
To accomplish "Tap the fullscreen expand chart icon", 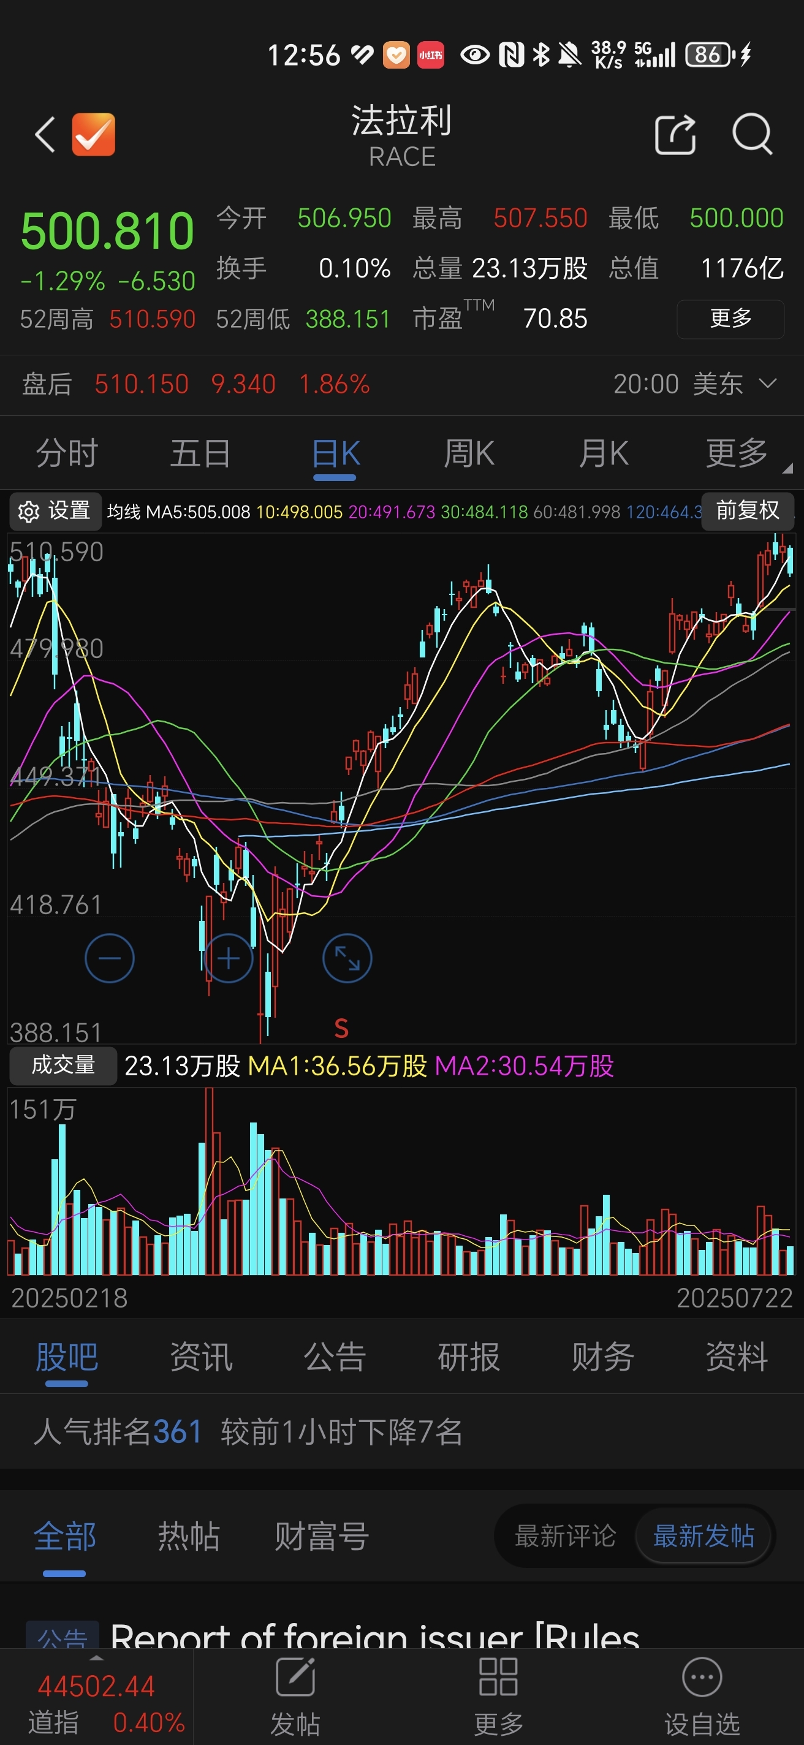I will click(x=347, y=958).
